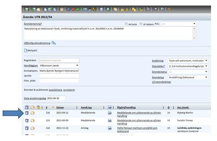Open the Ärendetyp dropdown showing Anställning Doktorand
This screenshot has height=141, width=217.
(x=188, y=77)
